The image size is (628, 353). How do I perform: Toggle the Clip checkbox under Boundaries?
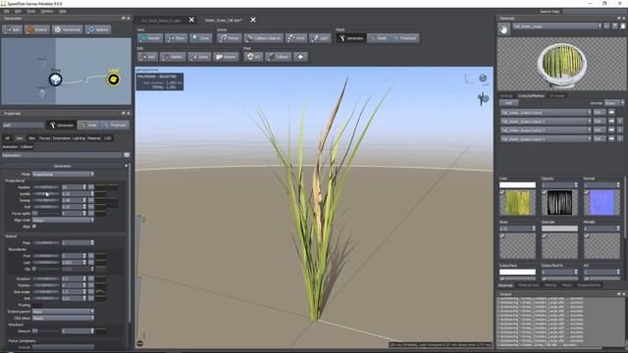pyautogui.click(x=34, y=269)
